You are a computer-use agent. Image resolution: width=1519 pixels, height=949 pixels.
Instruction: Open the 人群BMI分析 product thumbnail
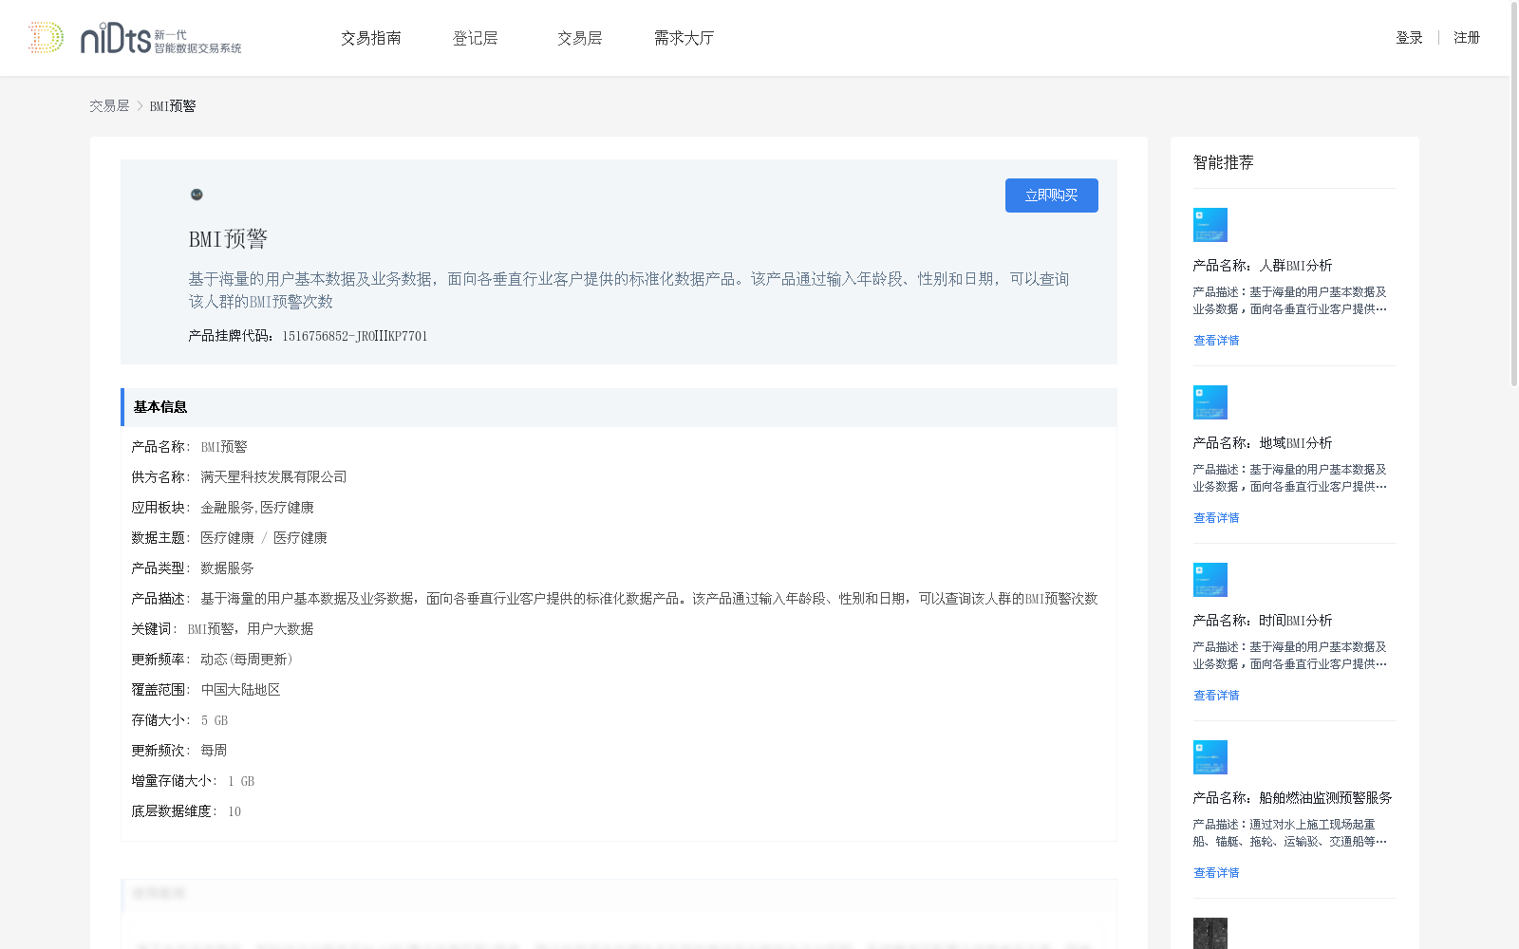pos(1210,225)
